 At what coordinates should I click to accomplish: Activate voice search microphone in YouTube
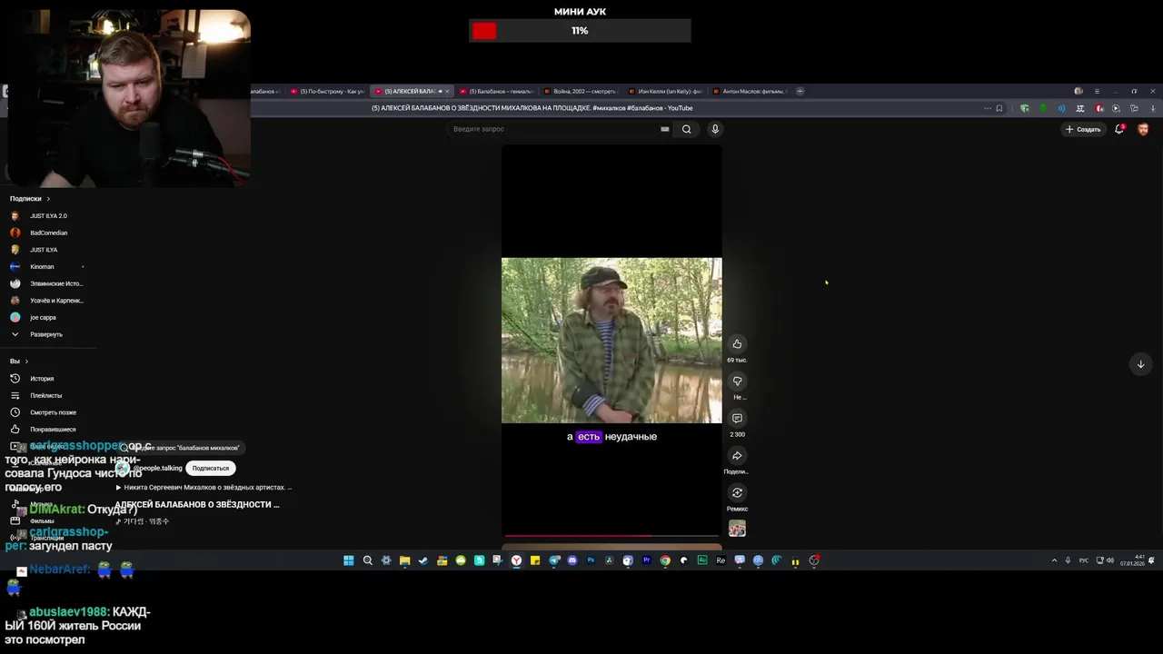click(x=715, y=129)
